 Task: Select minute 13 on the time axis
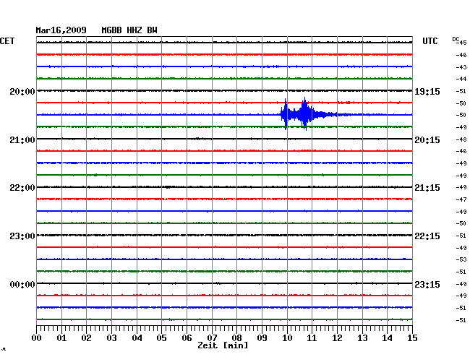pos(362,337)
